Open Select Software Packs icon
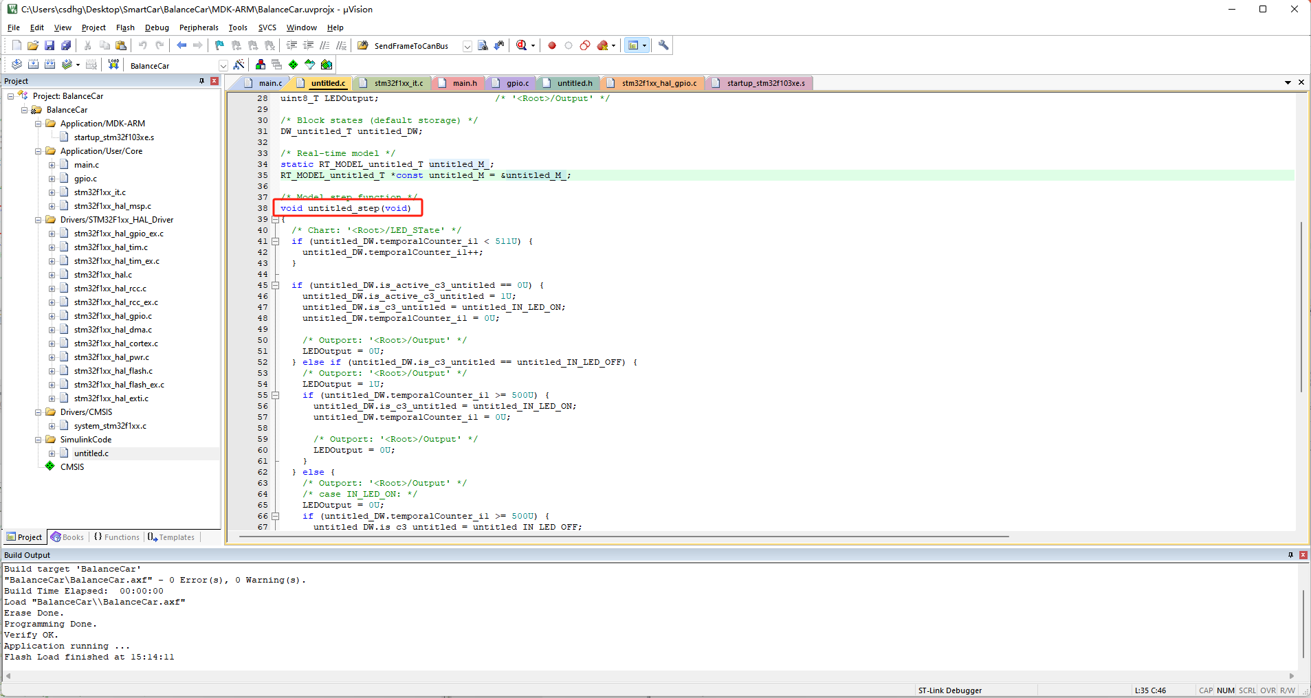The height and width of the screenshot is (698, 1311). point(310,65)
